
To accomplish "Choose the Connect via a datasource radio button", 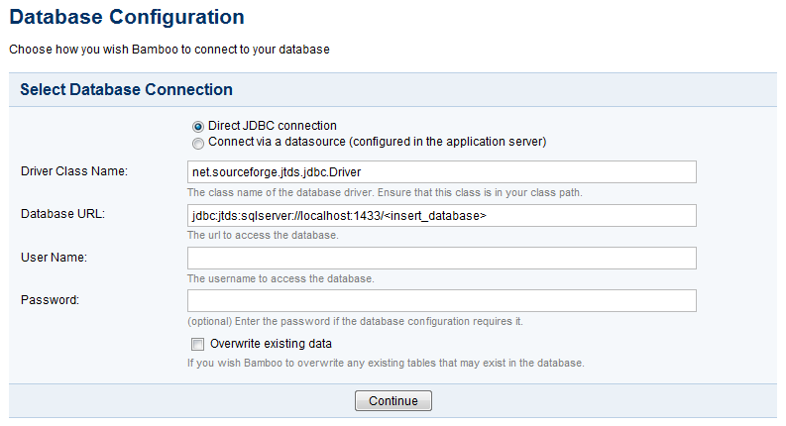I will tap(198, 144).
